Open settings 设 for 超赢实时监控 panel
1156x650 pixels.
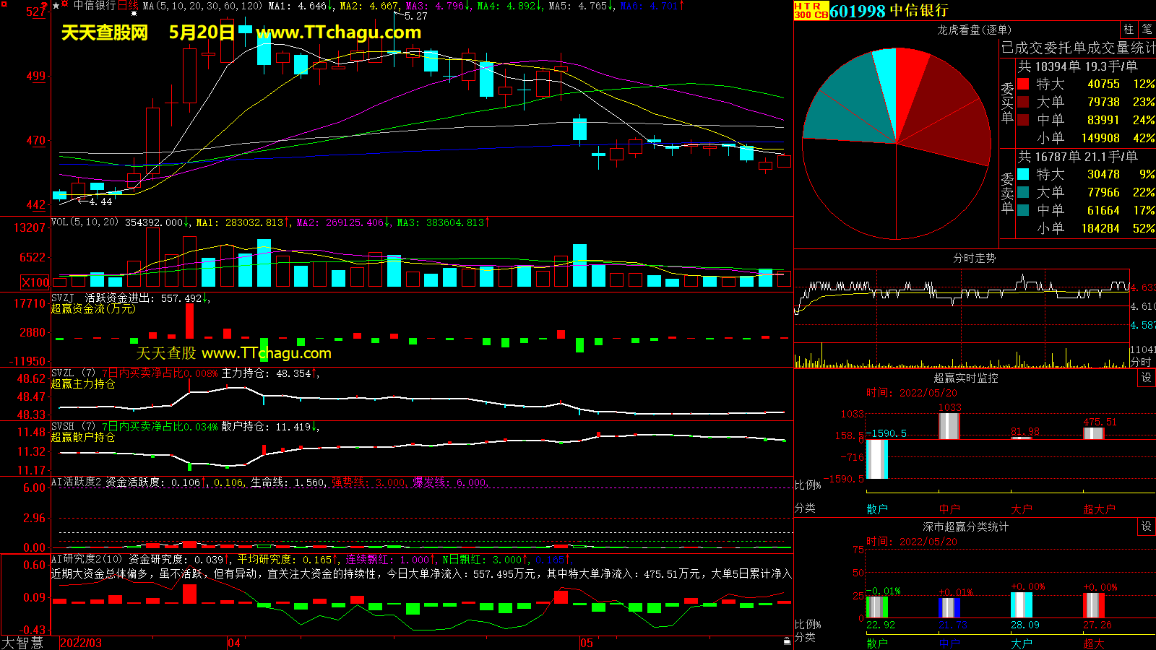(1146, 378)
